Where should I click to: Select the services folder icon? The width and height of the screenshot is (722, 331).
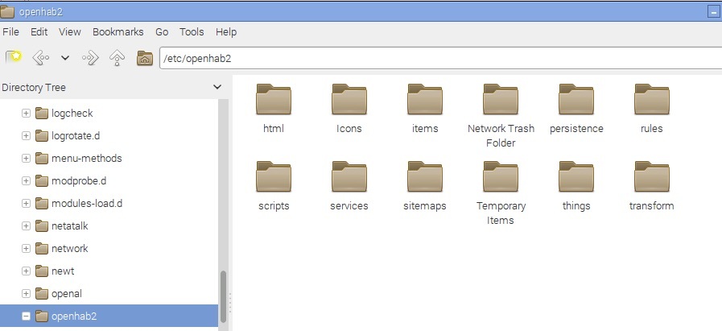(x=349, y=176)
